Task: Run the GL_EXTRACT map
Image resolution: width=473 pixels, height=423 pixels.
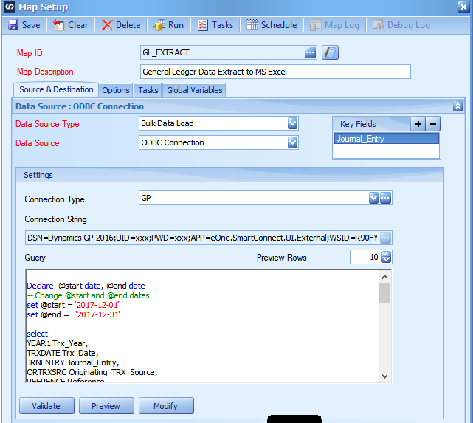Action: tap(159, 25)
